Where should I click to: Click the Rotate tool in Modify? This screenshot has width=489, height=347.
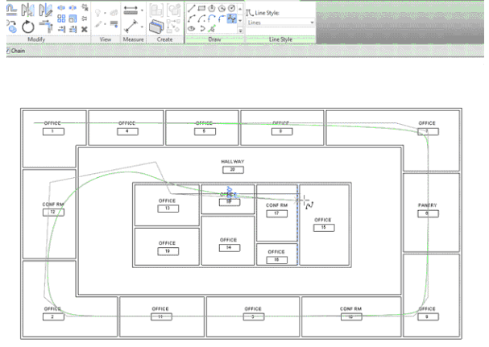point(27,28)
